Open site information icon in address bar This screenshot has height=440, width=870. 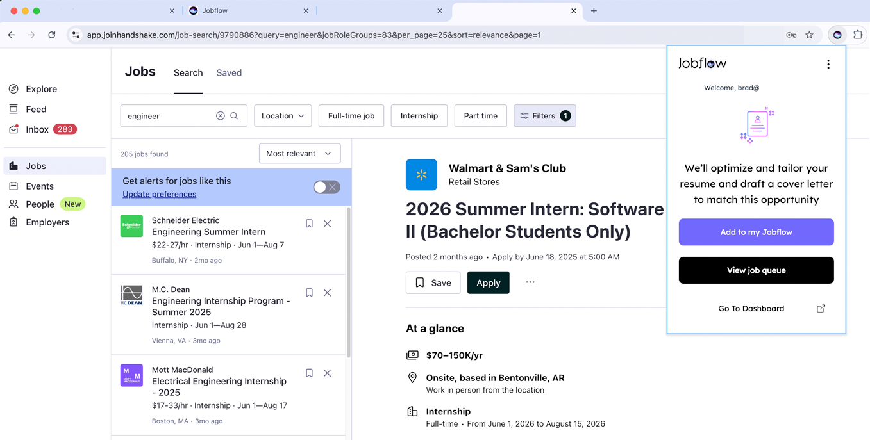76,35
